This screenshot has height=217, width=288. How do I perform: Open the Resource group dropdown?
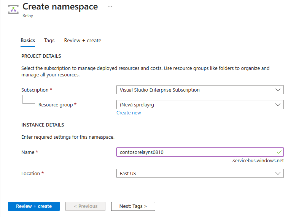click(200, 105)
